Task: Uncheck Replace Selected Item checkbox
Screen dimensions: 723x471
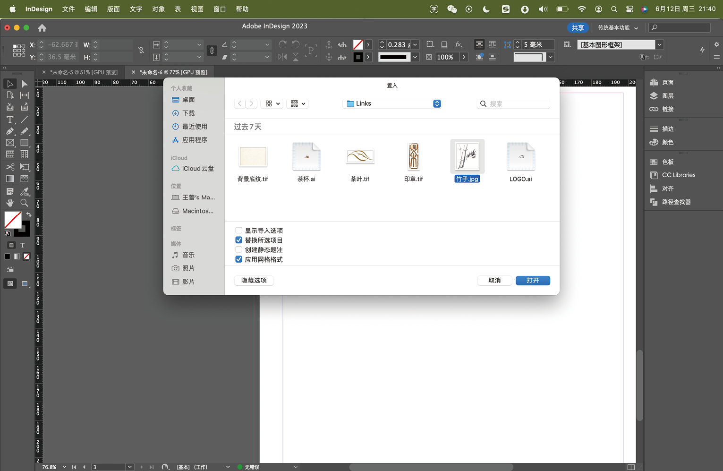Action: (x=239, y=240)
